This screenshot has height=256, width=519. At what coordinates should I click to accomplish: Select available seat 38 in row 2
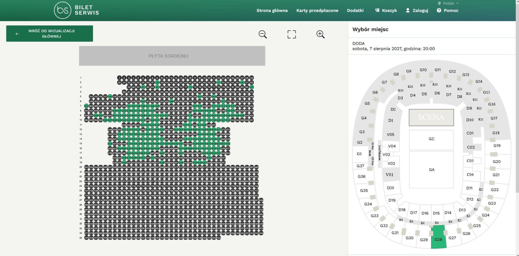(157, 82)
